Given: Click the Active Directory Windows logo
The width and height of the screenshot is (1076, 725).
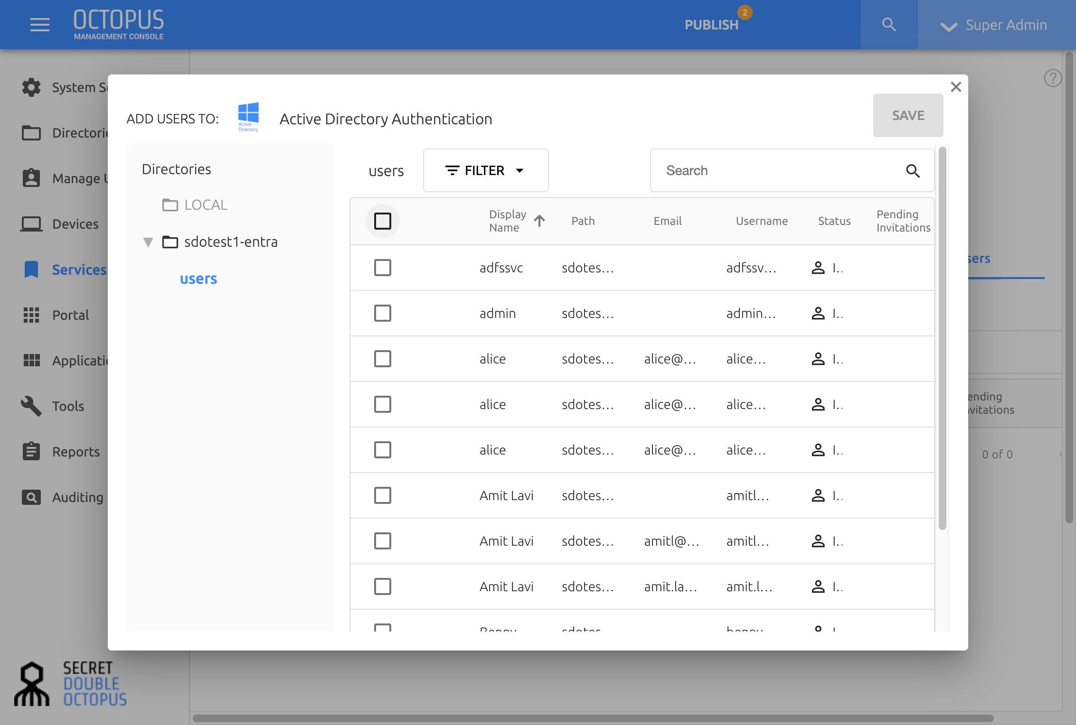Looking at the screenshot, I should 248,117.
